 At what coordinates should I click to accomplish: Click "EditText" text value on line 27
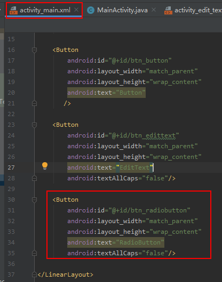134,167
